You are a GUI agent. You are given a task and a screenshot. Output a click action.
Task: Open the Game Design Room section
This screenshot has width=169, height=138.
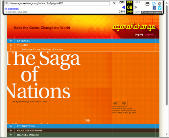[x=29, y=131]
